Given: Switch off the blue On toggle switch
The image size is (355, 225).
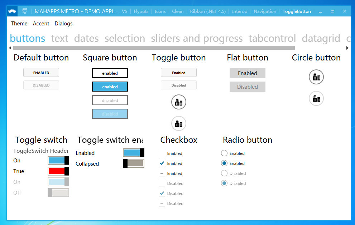Looking at the screenshot, I should coord(58,160).
